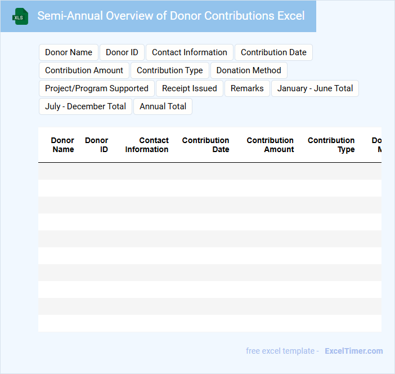Click the Donor Name column header

point(62,145)
